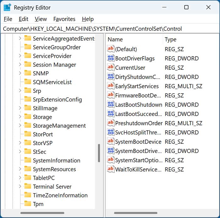Select the PreshutdownOrder value name
Viewport: 220px width, 218px height.
pyautogui.click(x=139, y=123)
